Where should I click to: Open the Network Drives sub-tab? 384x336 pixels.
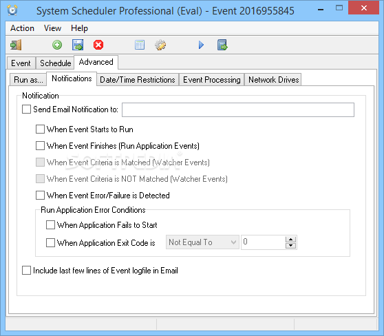coord(274,80)
